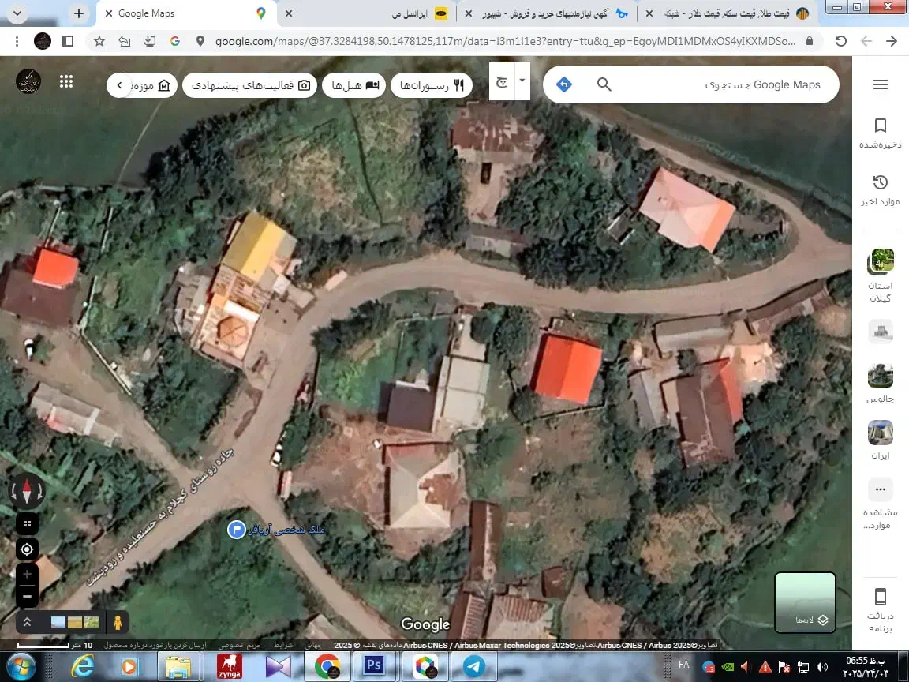
Task: Click the blue directions icon in search box
Action: click(x=564, y=84)
